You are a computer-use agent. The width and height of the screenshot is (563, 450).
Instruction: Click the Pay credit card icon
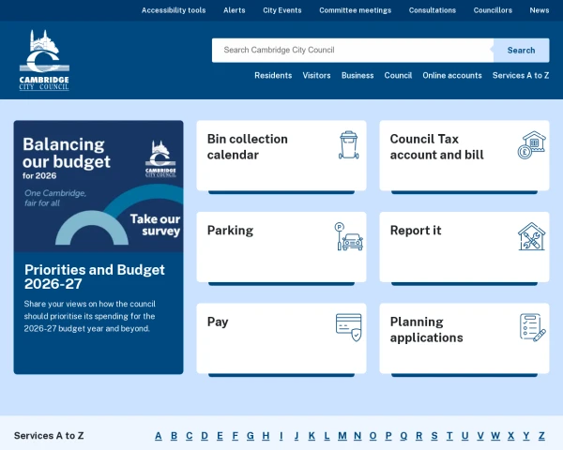pyautogui.click(x=349, y=327)
